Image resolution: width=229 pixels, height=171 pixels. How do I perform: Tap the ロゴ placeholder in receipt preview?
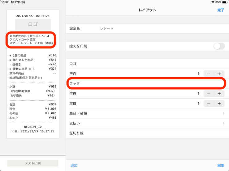tap(33, 24)
